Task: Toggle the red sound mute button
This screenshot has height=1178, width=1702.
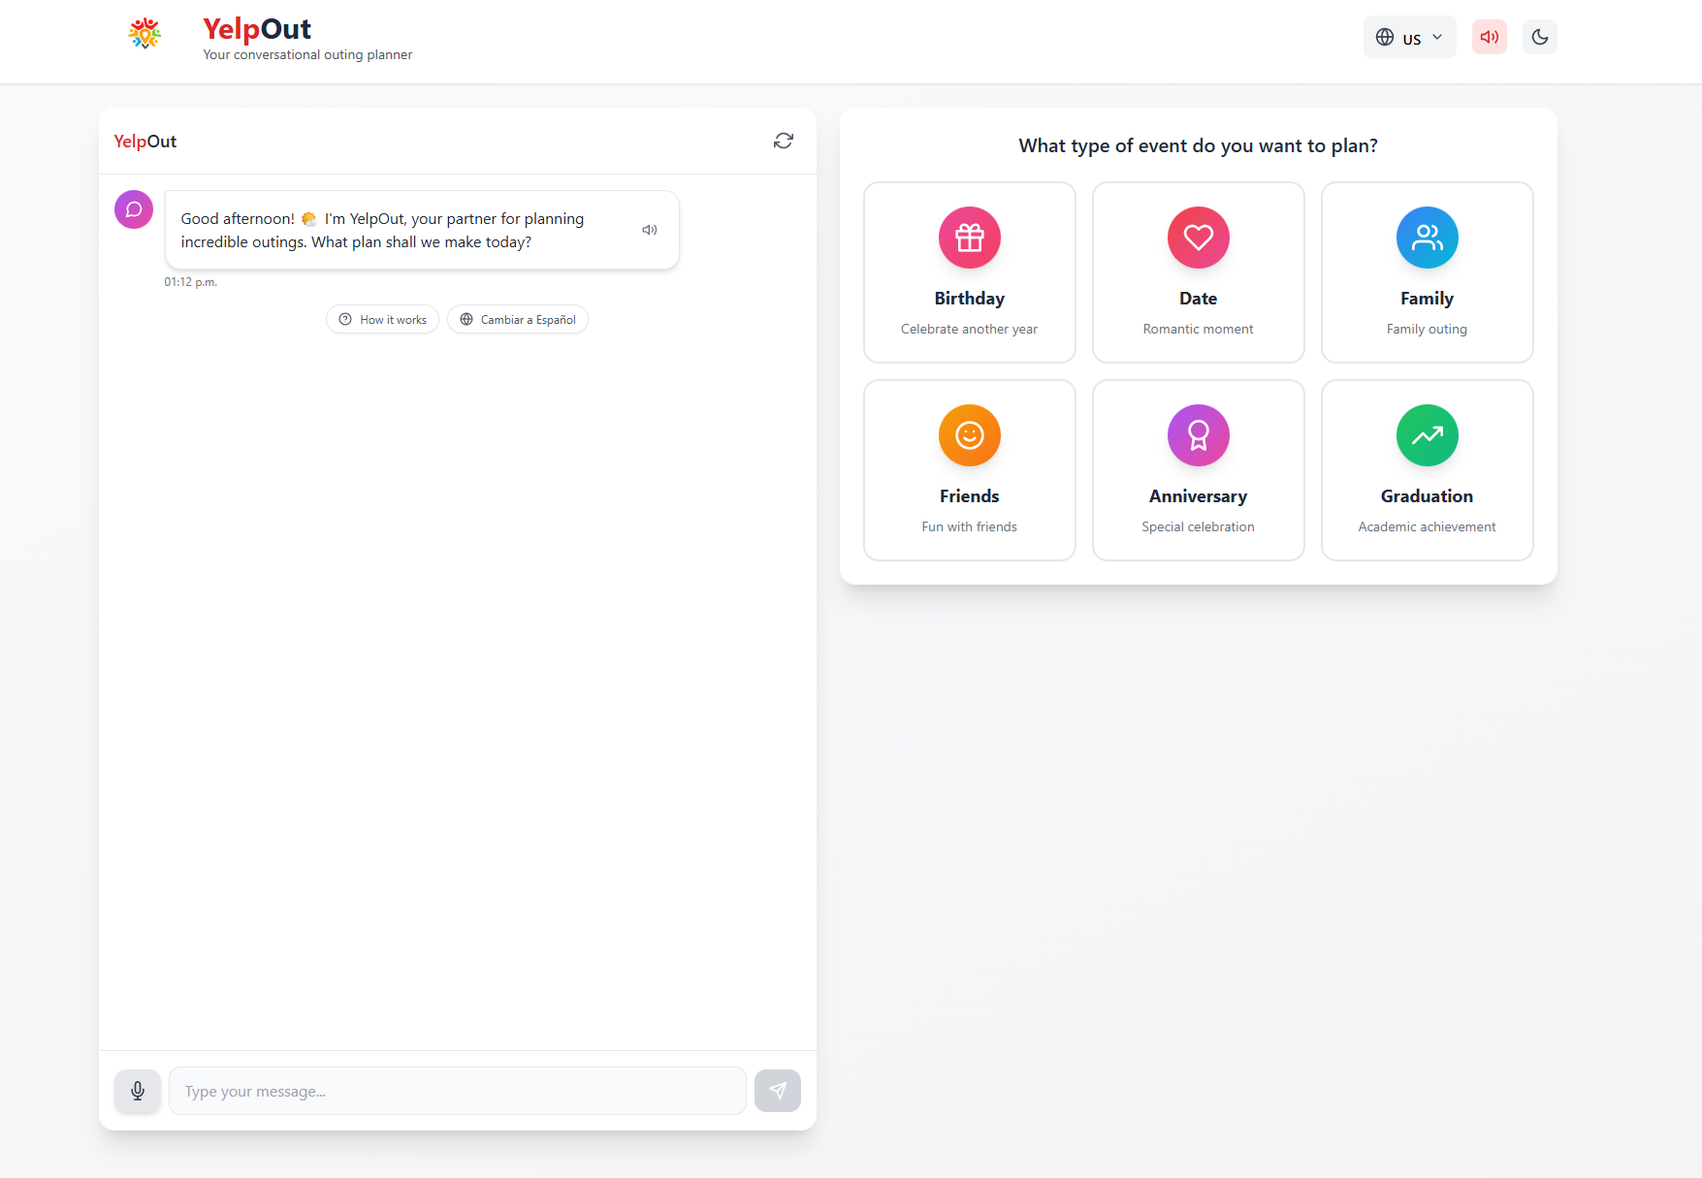Action: click(1490, 37)
